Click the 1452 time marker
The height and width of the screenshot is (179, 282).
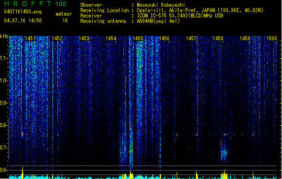[x=57, y=38]
